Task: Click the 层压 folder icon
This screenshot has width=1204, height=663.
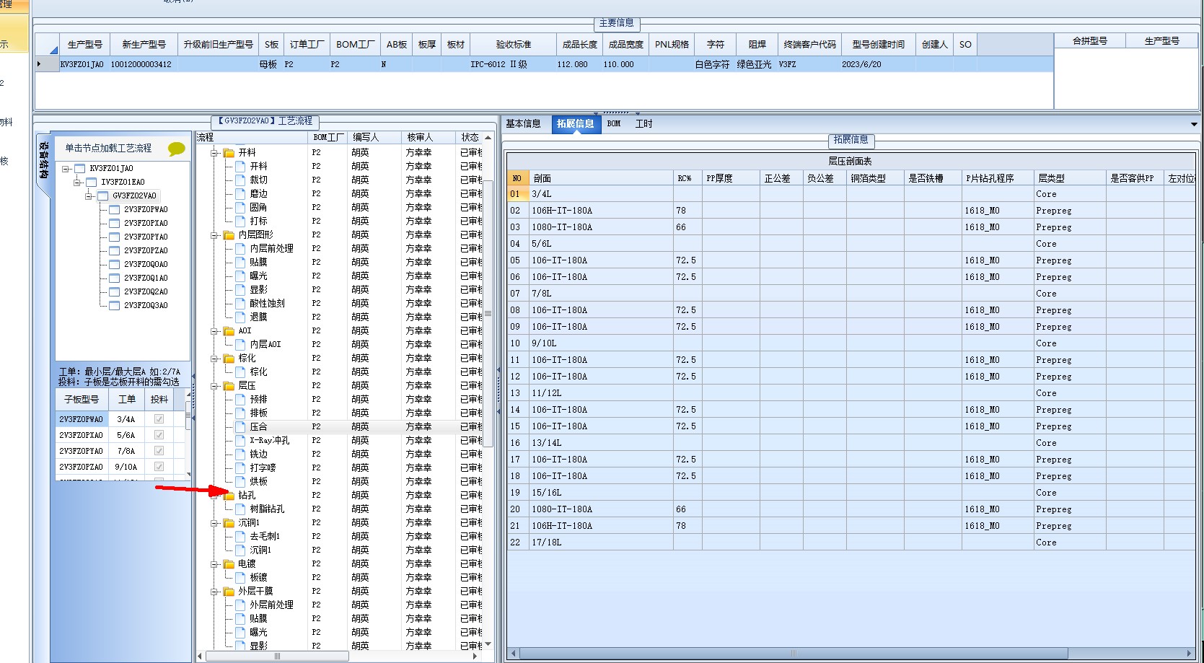Action: [x=229, y=386]
